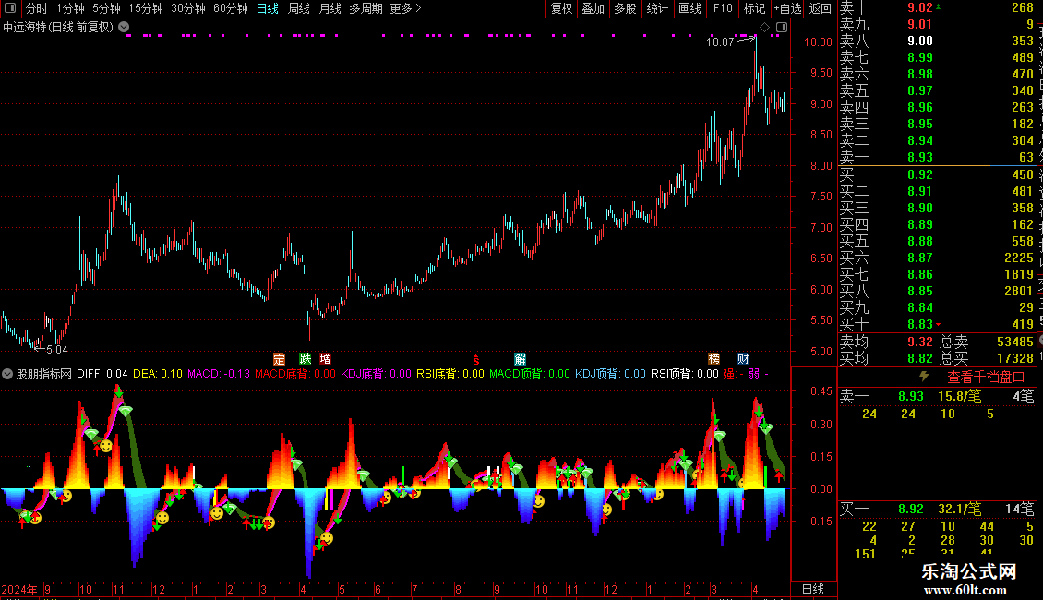Viewport: 1043px width, 600px height.
Task: Click the 买一 order book price 8.92
Action: 920,174
